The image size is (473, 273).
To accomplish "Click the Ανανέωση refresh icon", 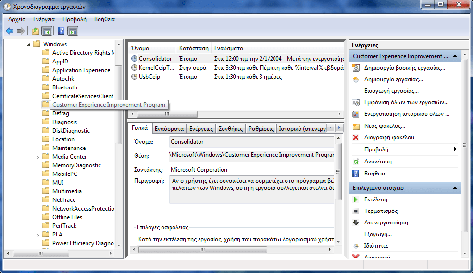I will coord(356,161).
